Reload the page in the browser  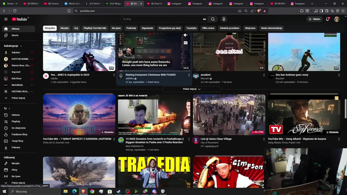15,11
